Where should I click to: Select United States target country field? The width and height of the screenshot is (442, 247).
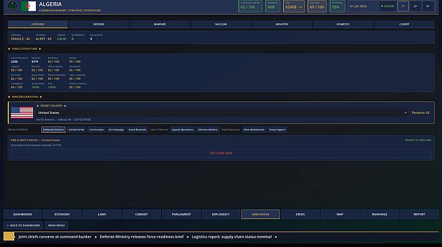pos(222,113)
